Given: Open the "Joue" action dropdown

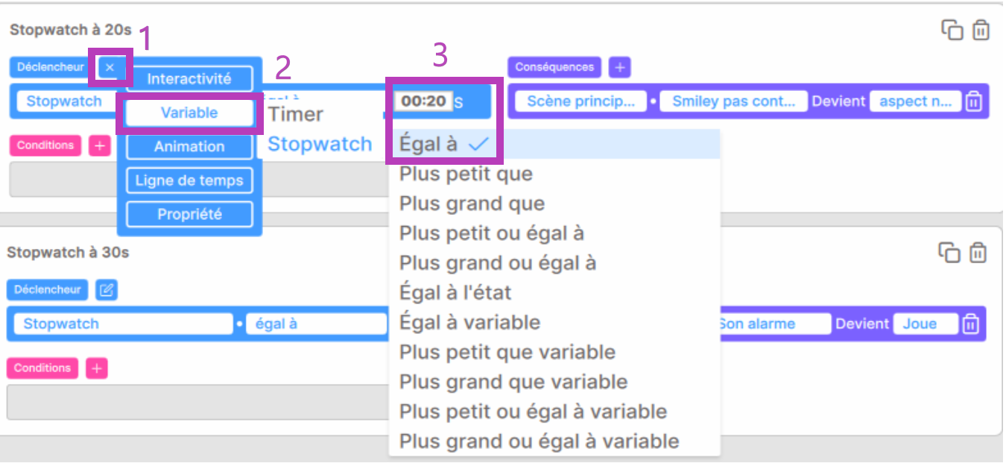Looking at the screenshot, I should point(926,324).
